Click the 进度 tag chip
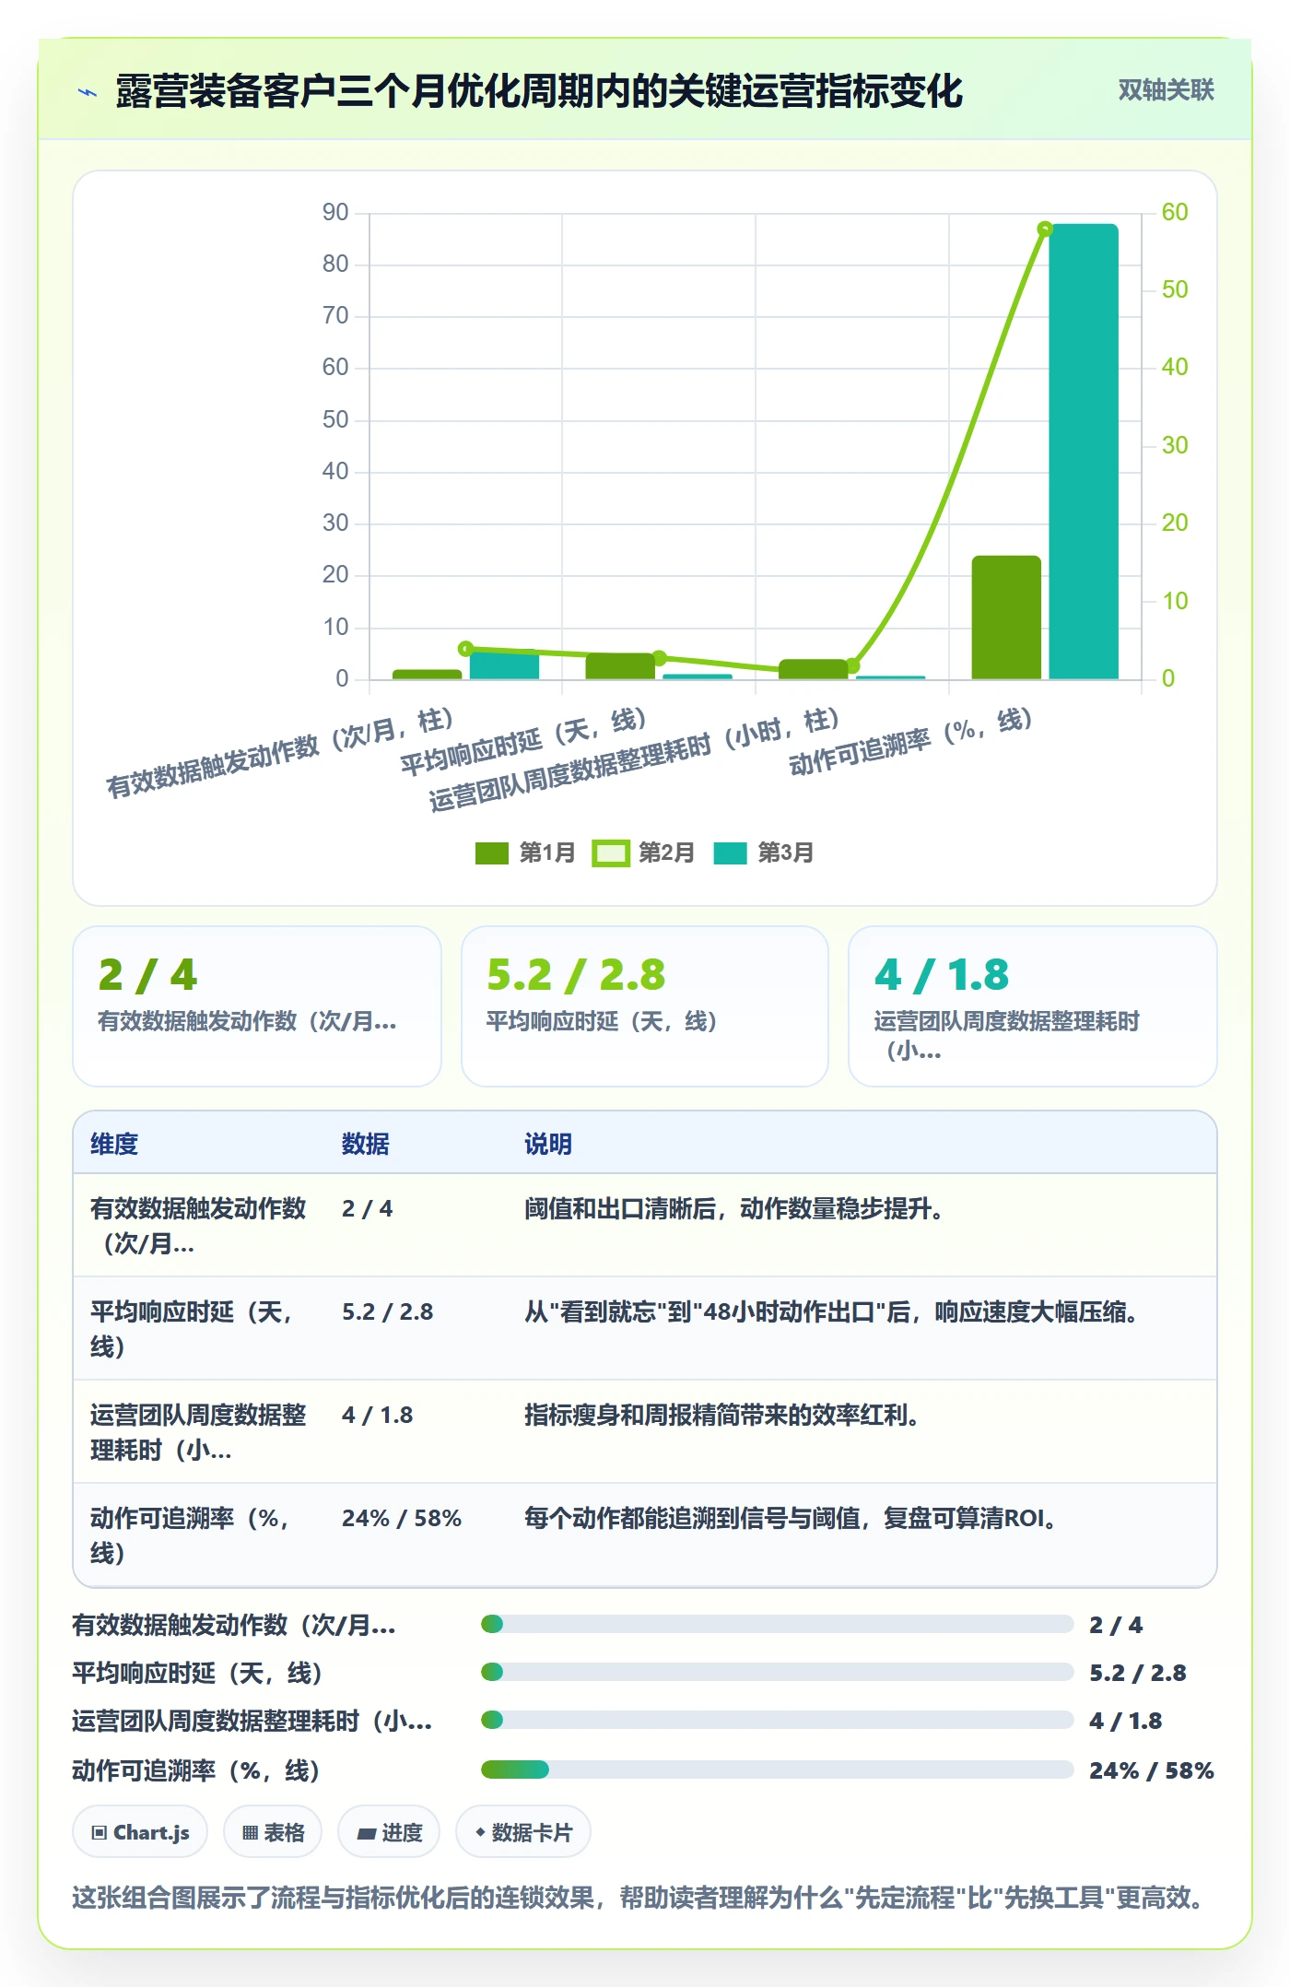1290x1987 pixels. pos(389,1832)
